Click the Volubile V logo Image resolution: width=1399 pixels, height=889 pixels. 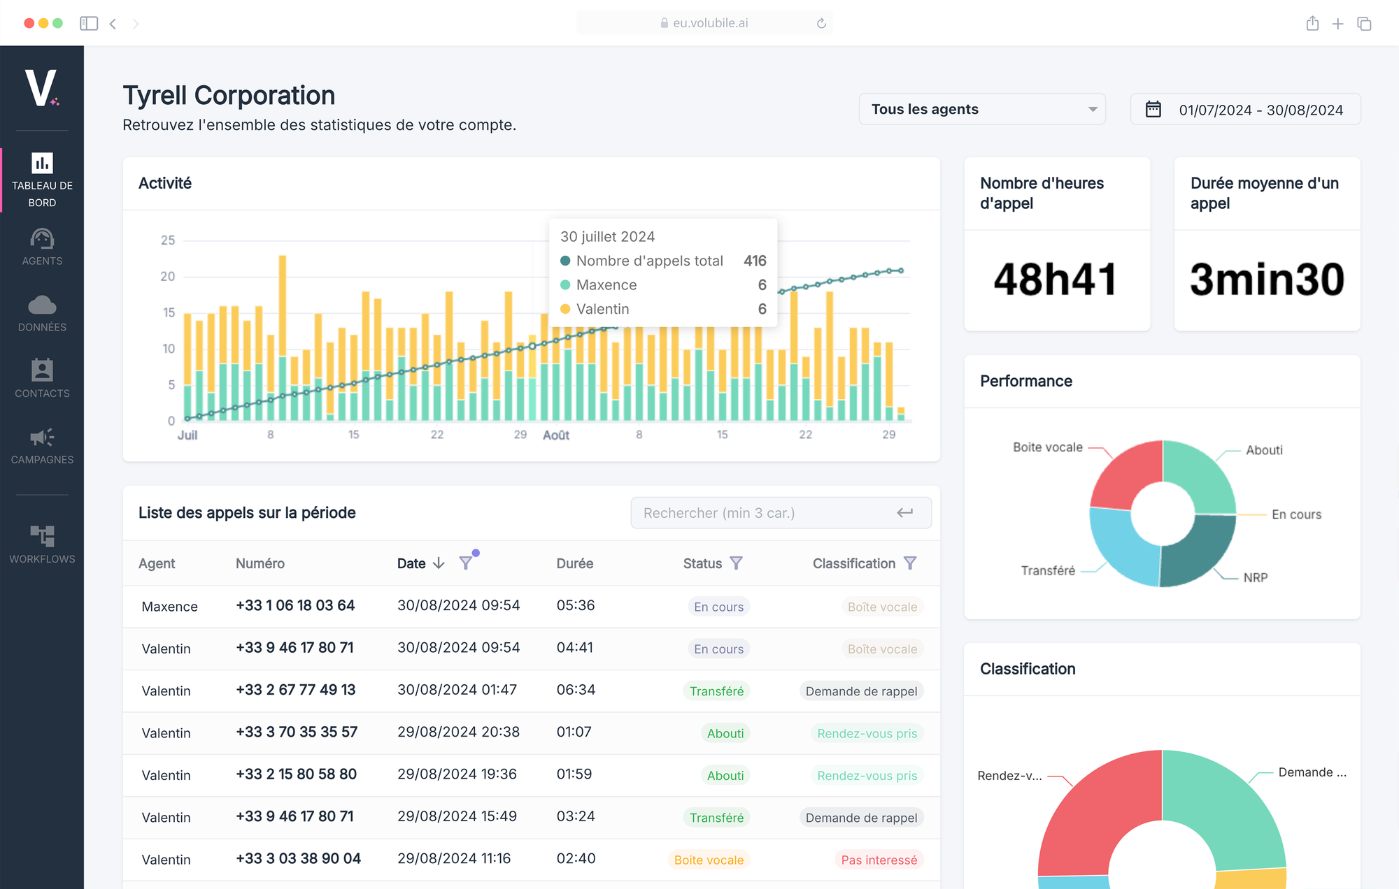click(x=41, y=89)
